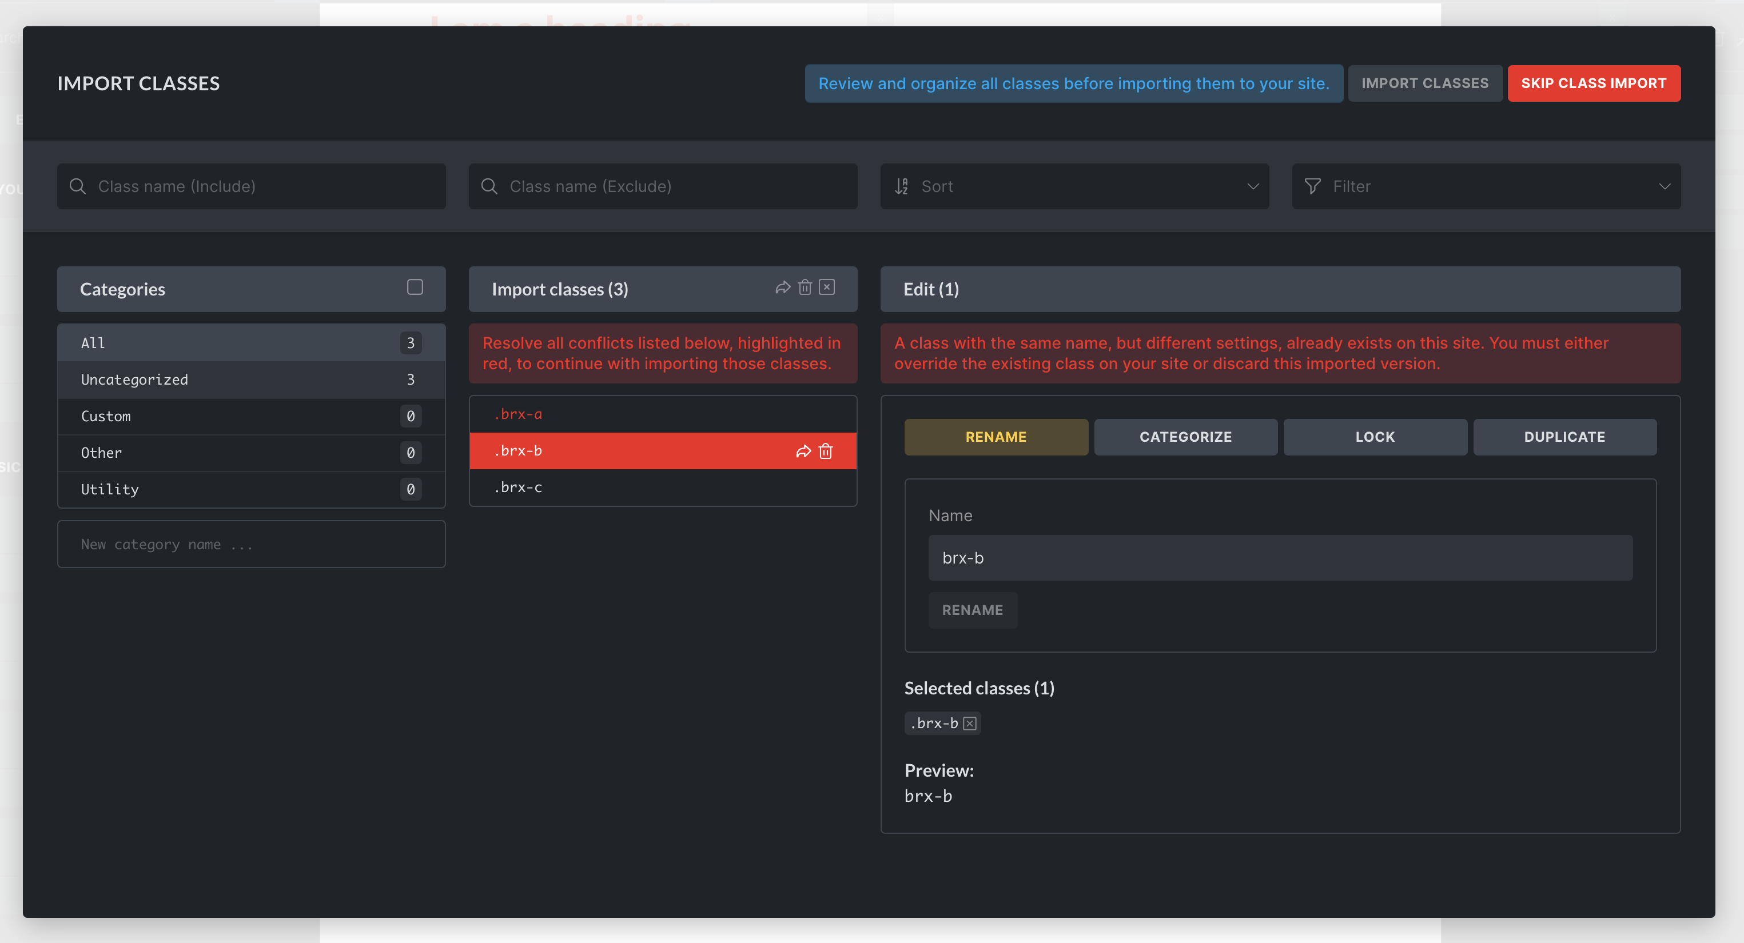This screenshot has width=1744, height=943.
Task: Open the Duplicate tab
Action: 1564,437
